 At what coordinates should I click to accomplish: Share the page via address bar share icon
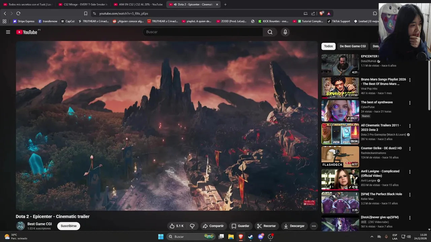[313, 13]
